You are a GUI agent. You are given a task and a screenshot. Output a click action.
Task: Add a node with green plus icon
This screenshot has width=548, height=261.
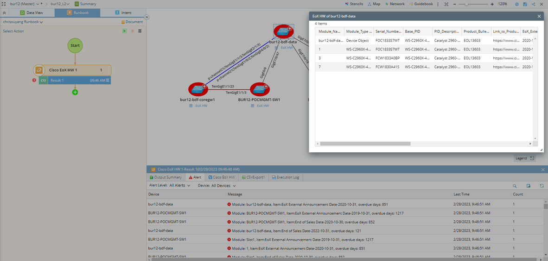pyautogui.click(x=75, y=93)
